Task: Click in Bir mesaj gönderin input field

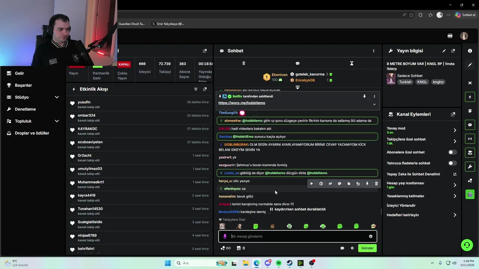Action: pos(298,236)
